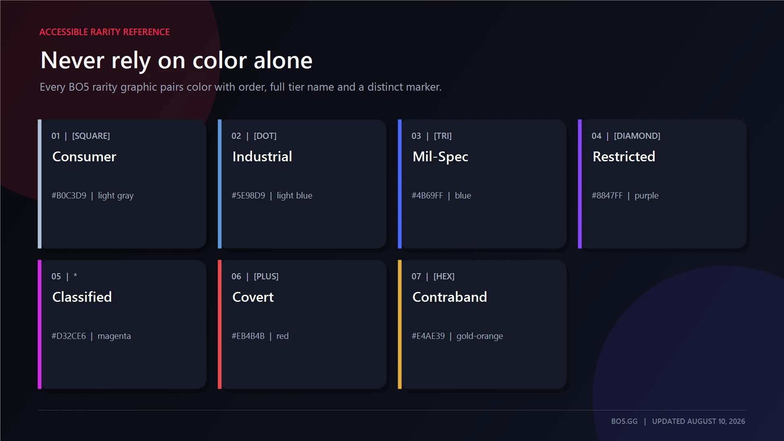Click the '07 | [HEX]' marker label

pos(433,276)
